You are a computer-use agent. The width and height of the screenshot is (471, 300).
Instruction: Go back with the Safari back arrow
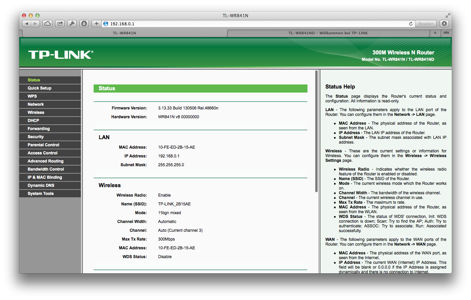point(27,24)
